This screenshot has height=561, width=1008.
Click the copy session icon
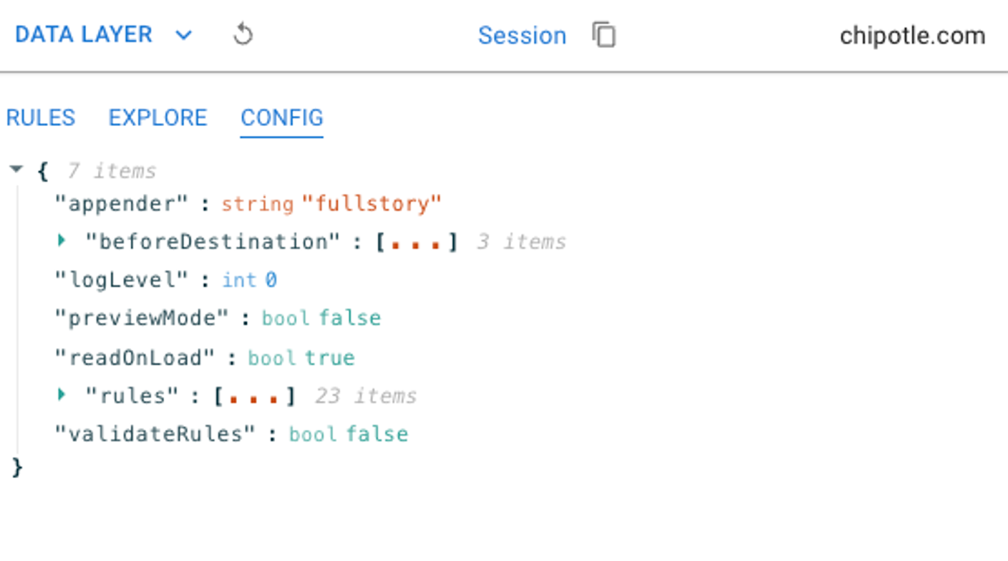(x=604, y=35)
